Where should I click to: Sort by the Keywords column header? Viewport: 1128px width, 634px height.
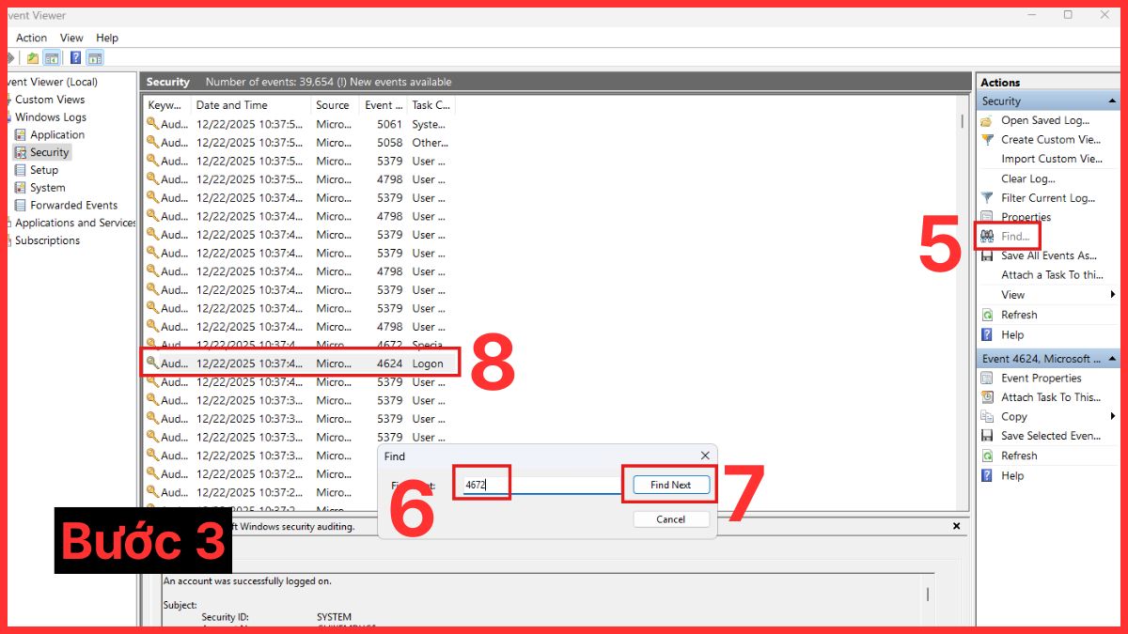click(167, 105)
